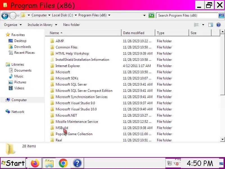
Task: Select Music library in navigation pane
Action: tap(19, 76)
